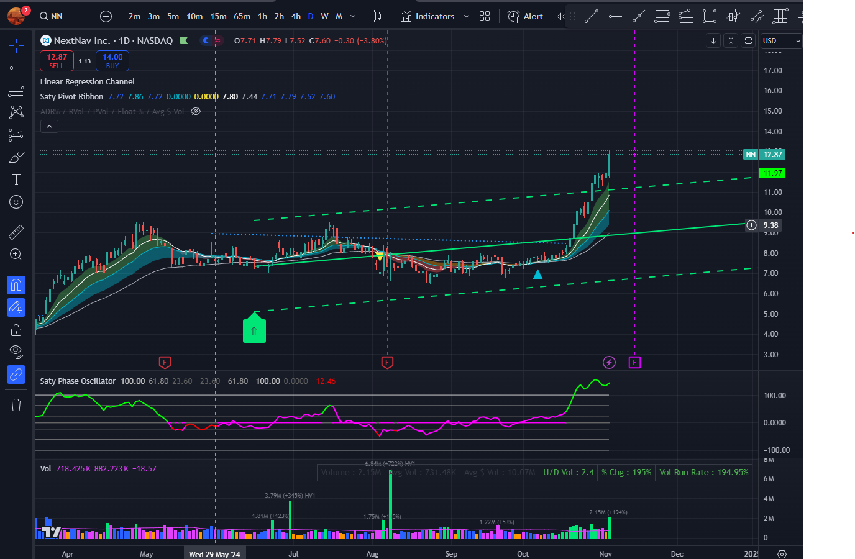The width and height of the screenshot is (855, 559).
Task: Expand the timeframe intervals dropdown
Action: click(353, 16)
